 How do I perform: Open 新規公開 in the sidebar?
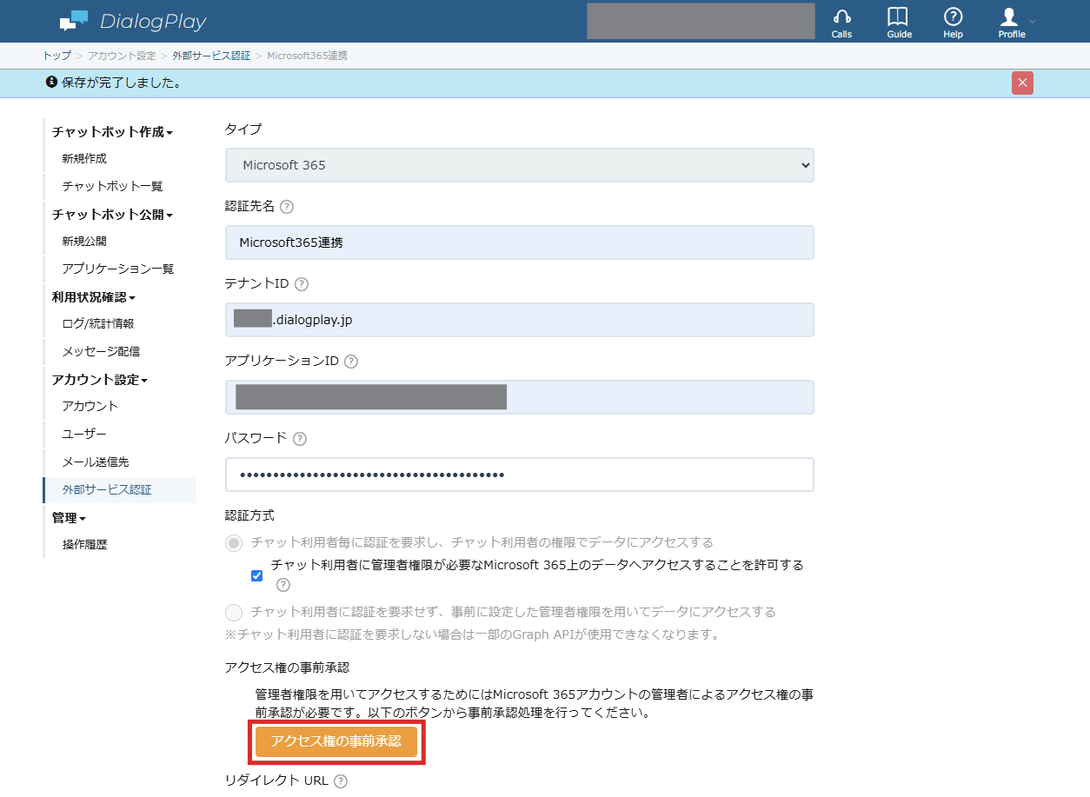tap(84, 242)
